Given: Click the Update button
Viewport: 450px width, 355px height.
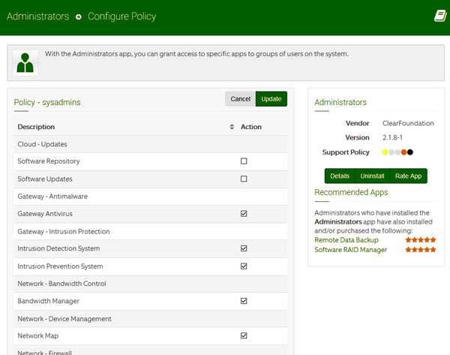Looking at the screenshot, I should click(271, 99).
